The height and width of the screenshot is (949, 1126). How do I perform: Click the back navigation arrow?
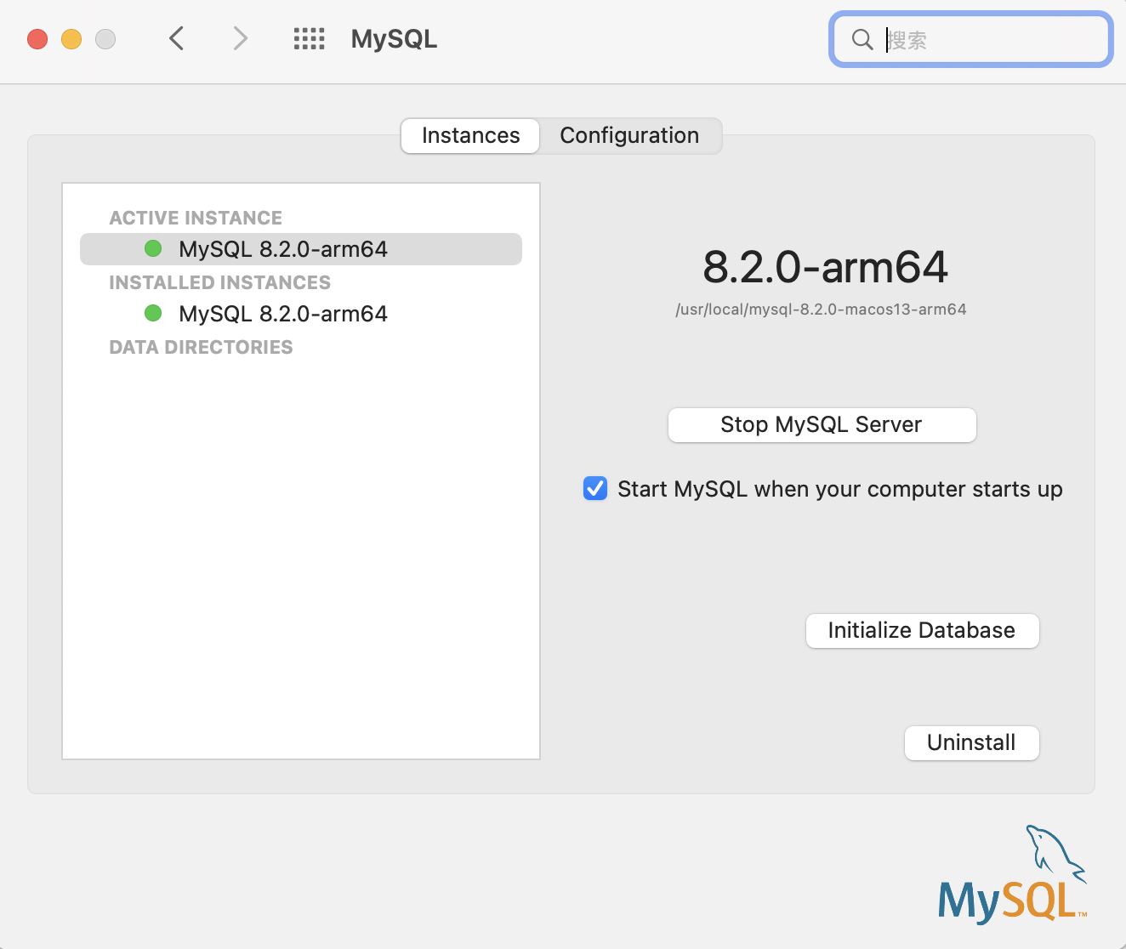point(176,38)
